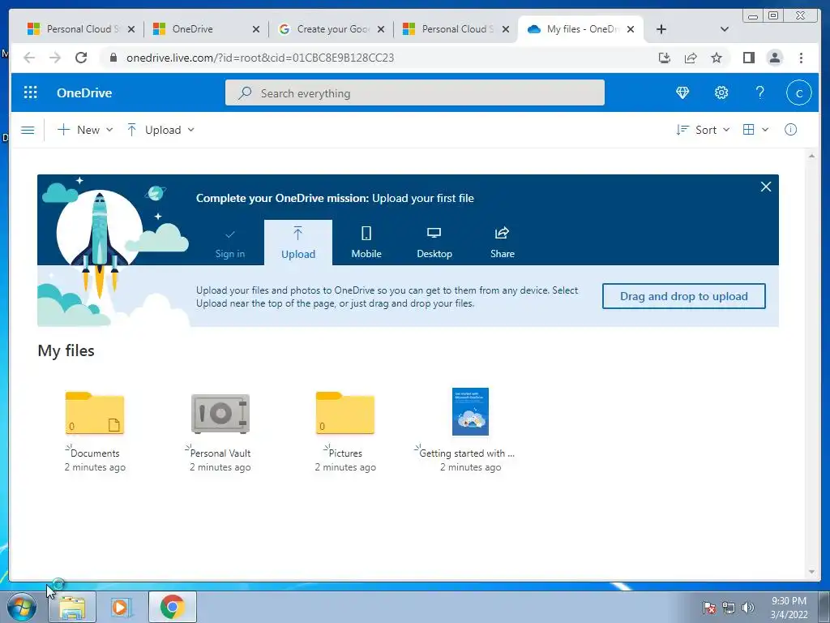
Task: Select the Upload mission step
Action: 298,243
